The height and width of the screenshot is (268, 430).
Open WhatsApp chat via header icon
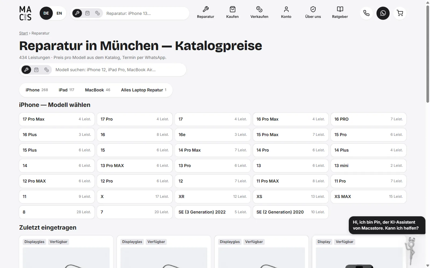click(x=383, y=13)
